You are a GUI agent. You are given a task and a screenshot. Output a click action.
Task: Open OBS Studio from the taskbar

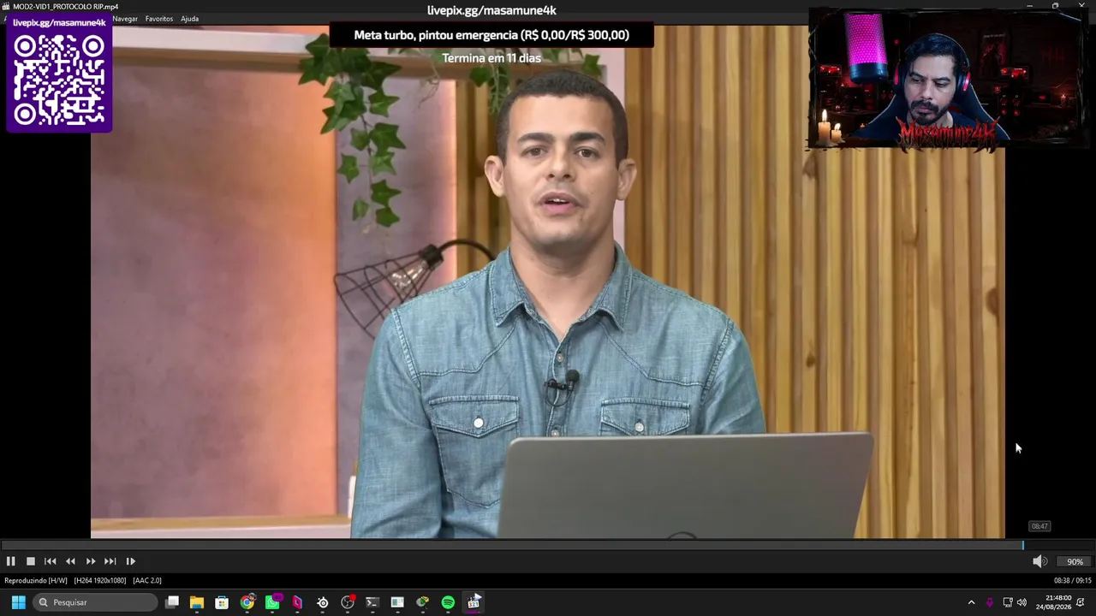point(348,602)
